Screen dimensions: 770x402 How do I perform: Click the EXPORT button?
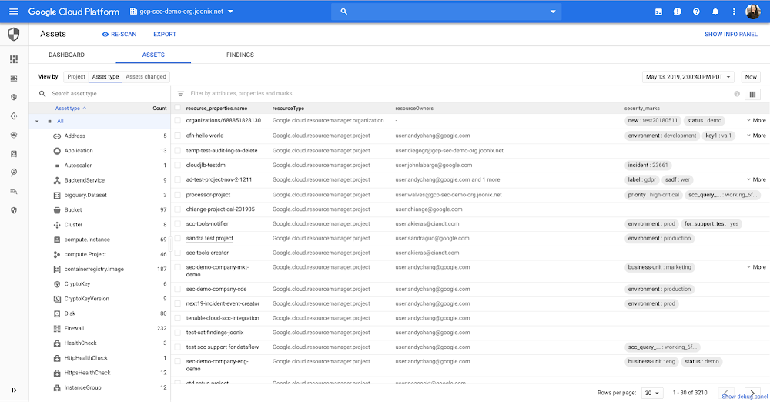click(165, 35)
